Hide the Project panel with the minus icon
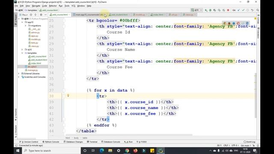Image resolution: width=274 pixels, height=154 pixels. 45,15
